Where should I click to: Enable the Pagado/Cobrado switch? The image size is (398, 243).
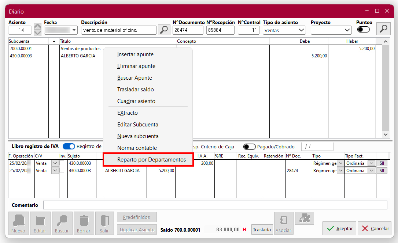(x=249, y=147)
